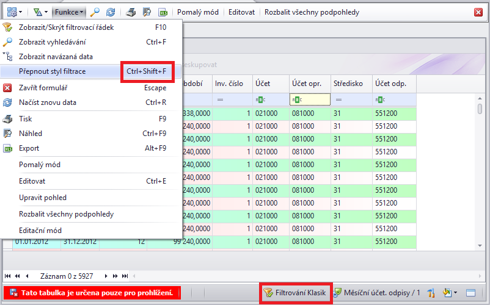Open the layout settings icon dropdown
The width and height of the screenshot is (490, 305).
pyautogui.click(x=15, y=12)
